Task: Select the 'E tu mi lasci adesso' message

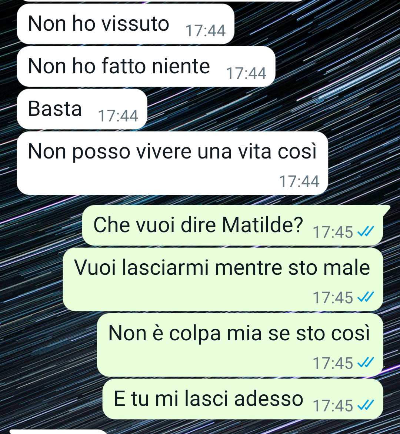Action: pyautogui.click(x=243, y=399)
